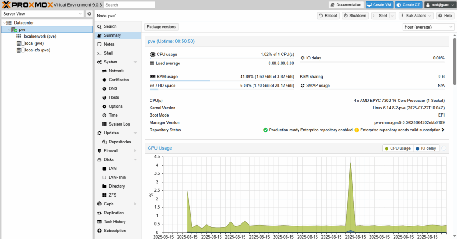Click the RAM usage progress bar
Viewport: 457px width, 239px height.
click(222, 80)
